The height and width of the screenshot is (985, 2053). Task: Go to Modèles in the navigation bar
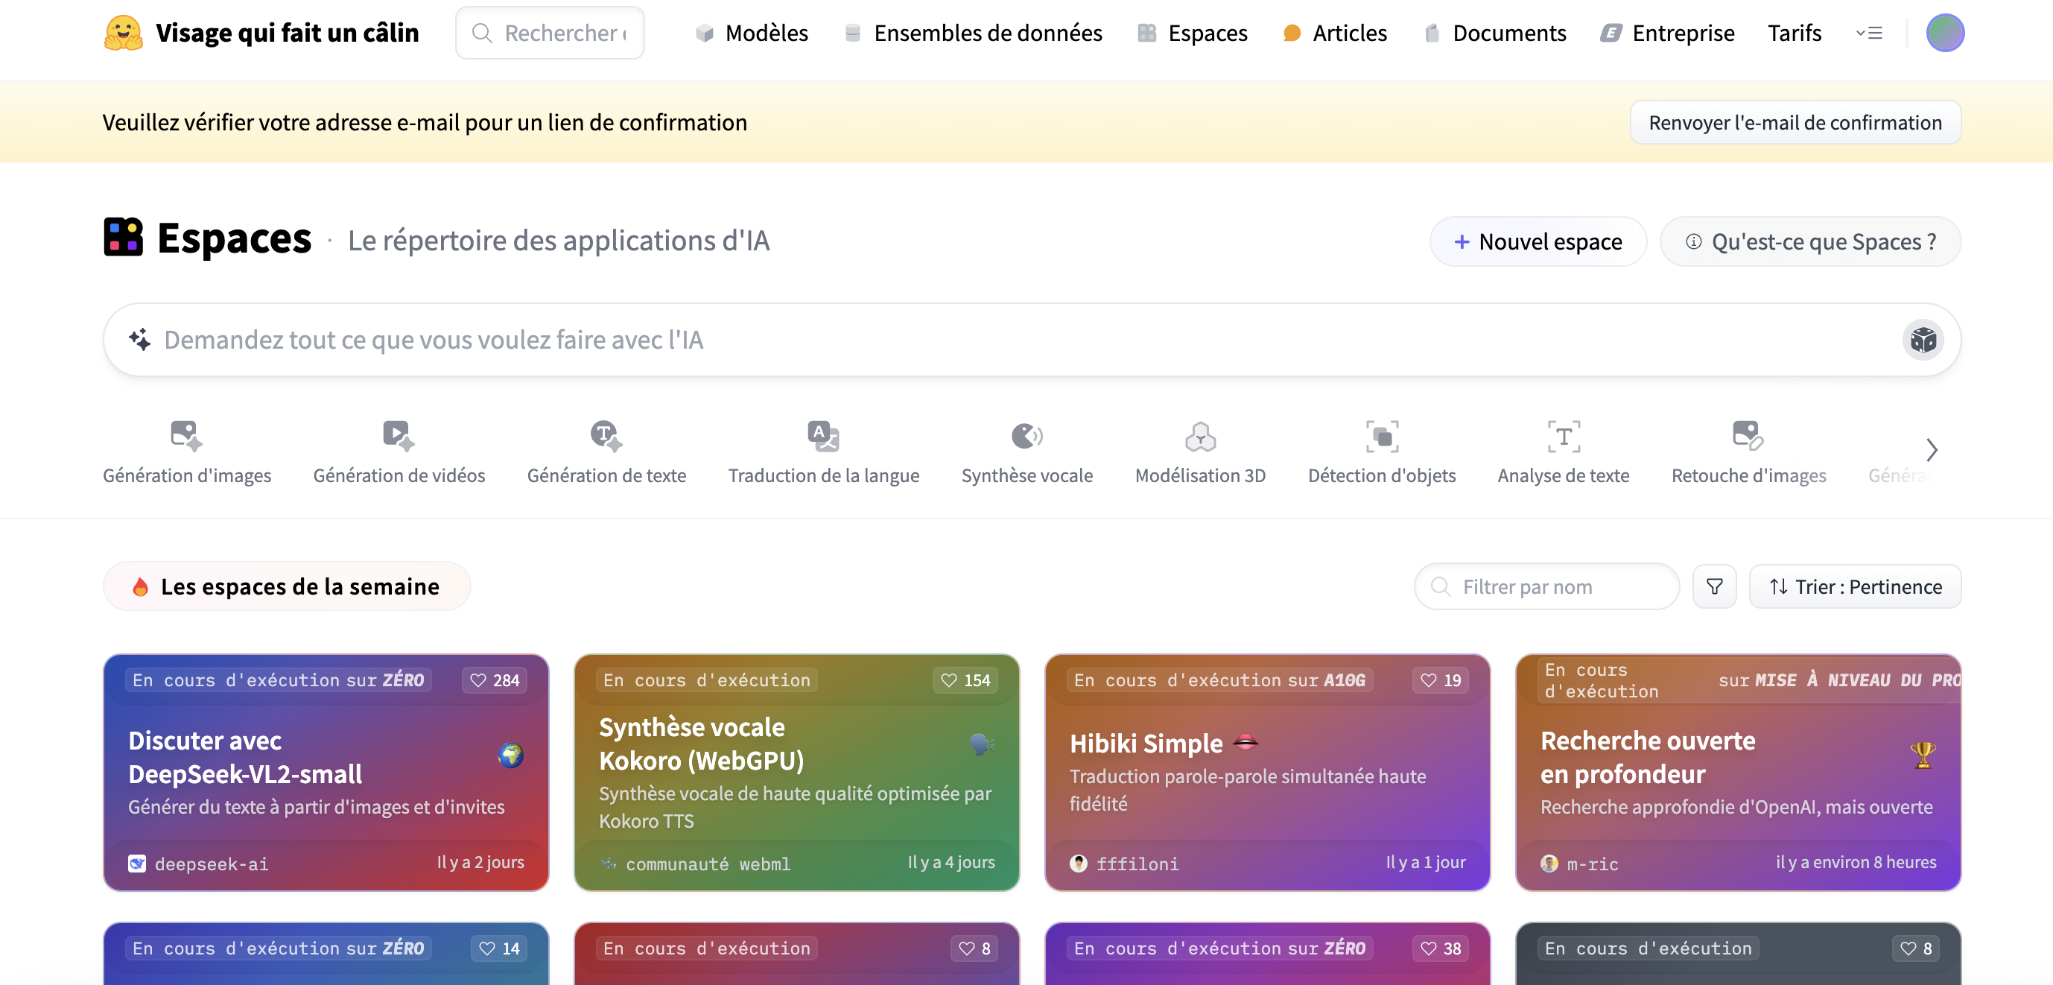(x=752, y=33)
